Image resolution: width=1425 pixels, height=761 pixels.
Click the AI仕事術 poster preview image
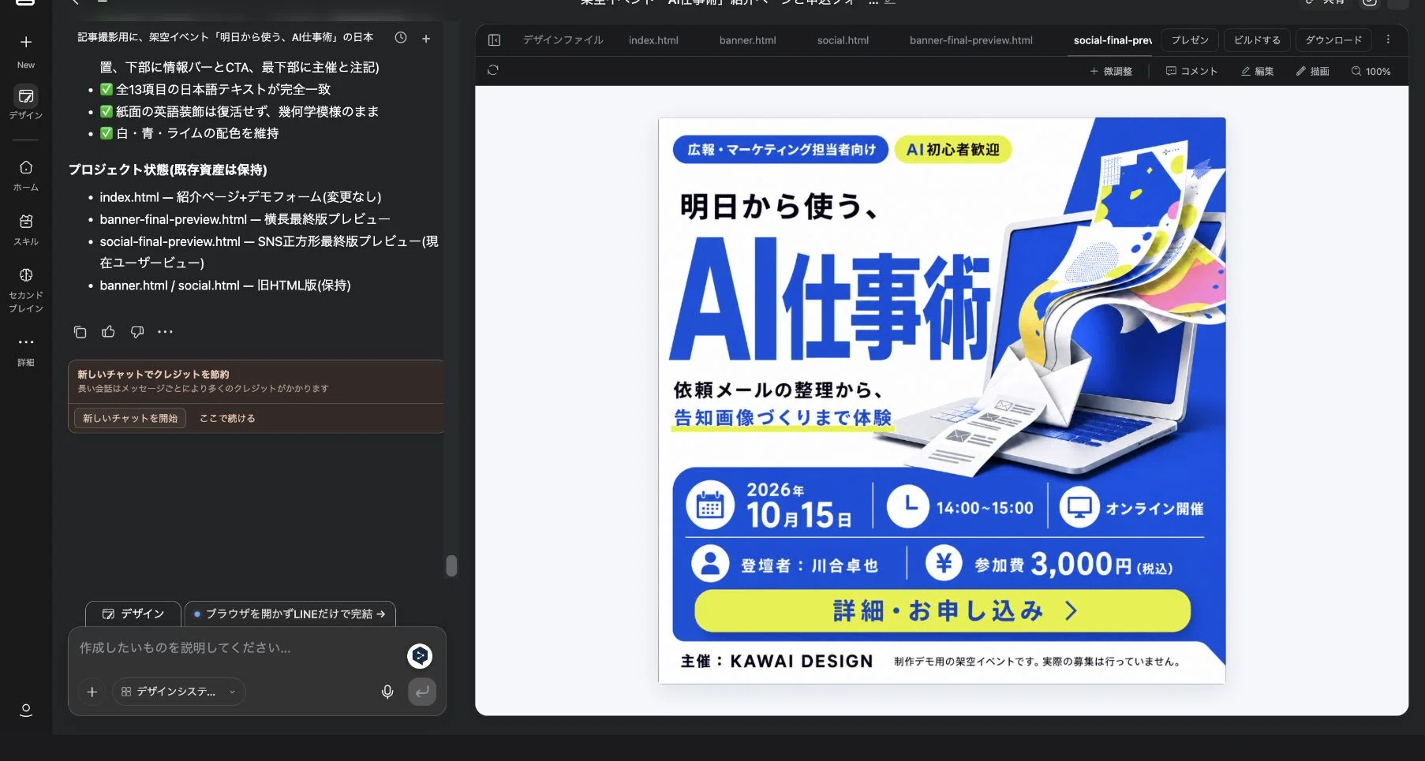tap(941, 400)
